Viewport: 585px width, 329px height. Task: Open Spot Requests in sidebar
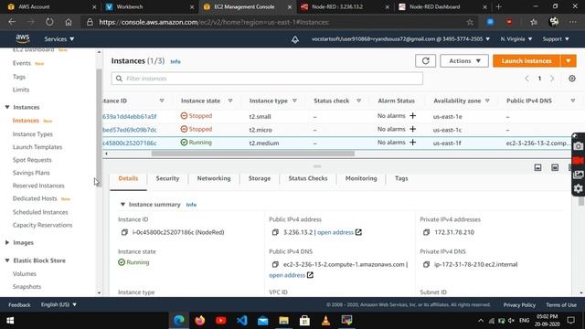pos(32,160)
